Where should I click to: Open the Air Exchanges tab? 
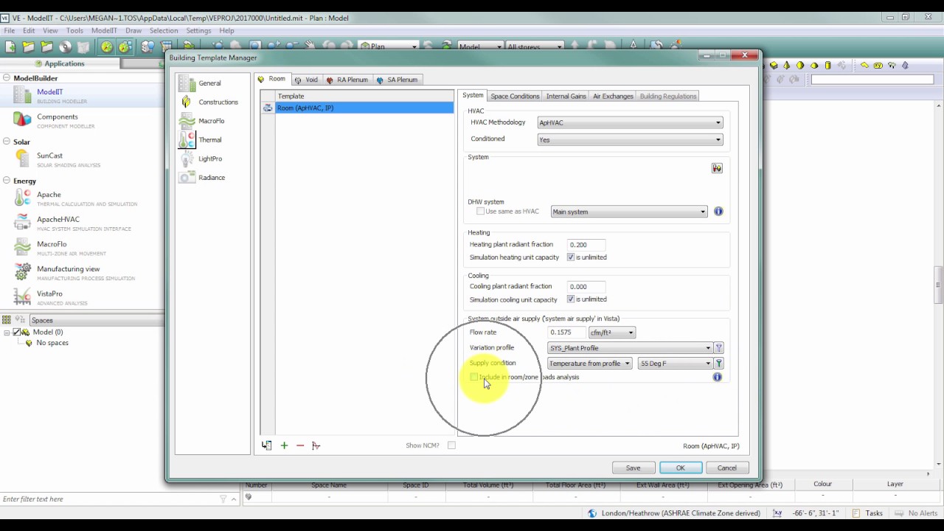point(613,96)
